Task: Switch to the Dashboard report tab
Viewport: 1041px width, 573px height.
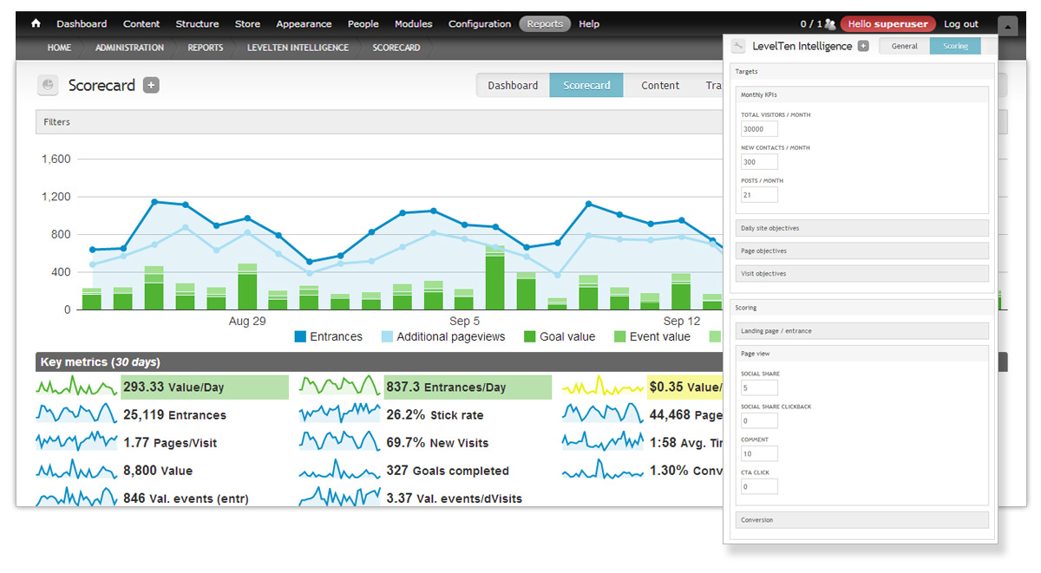Action: click(513, 85)
